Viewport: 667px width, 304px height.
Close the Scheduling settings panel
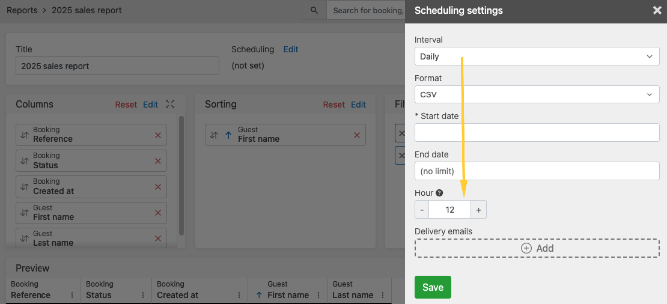657,10
